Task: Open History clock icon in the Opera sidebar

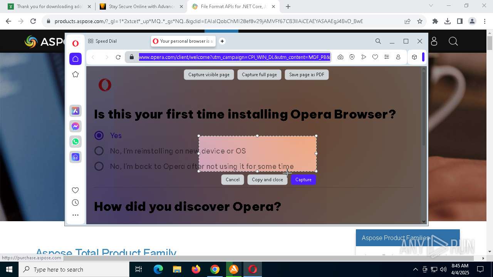Action: (75, 203)
